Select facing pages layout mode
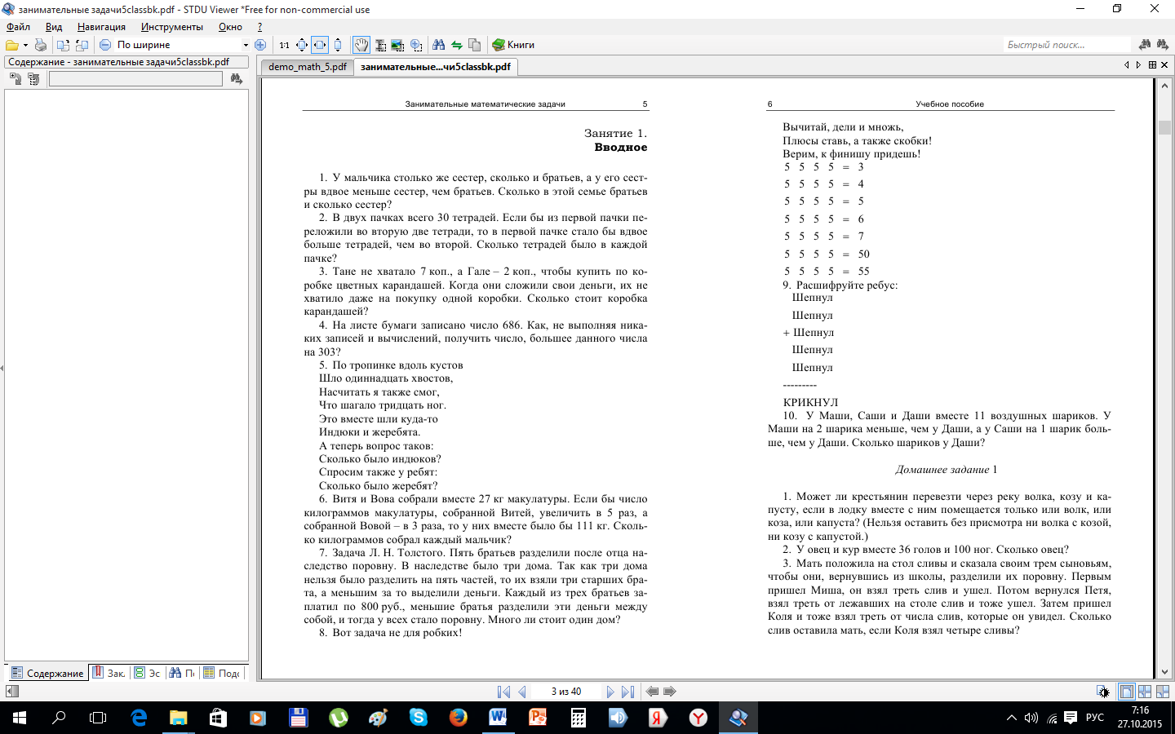Viewport: 1175px width, 734px height. click(x=1145, y=692)
